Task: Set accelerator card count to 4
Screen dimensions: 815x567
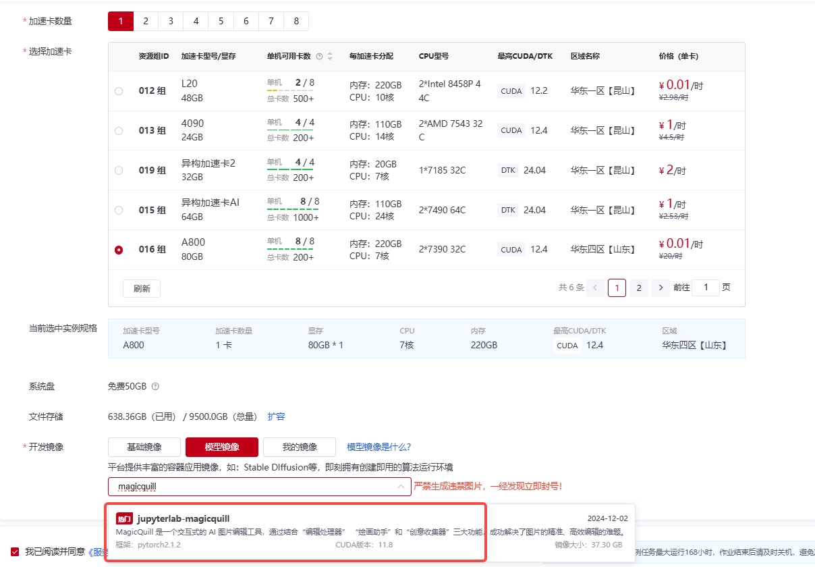Action: coord(196,21)
